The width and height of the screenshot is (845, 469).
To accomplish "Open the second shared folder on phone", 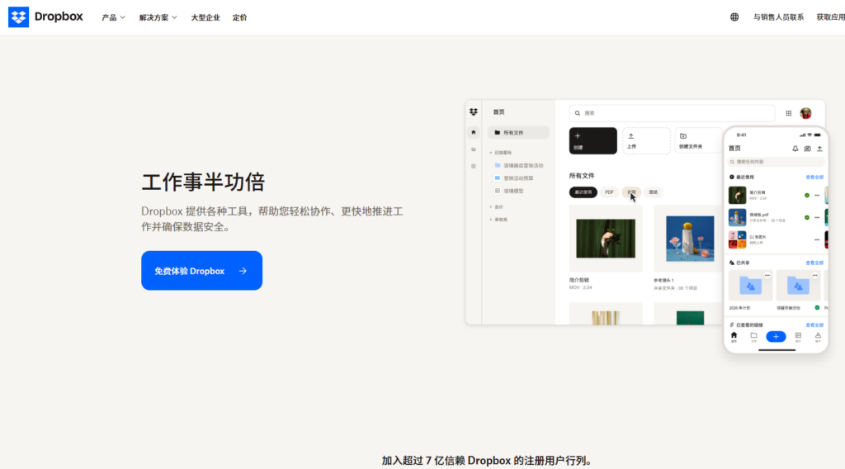I will pyautogui.click(x=798, y=285).
